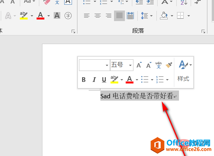The height and width of the screenshot is (156, 214).
Task: Expand the Shading bucket dropdown arrow
Action: tap(172, 16)
